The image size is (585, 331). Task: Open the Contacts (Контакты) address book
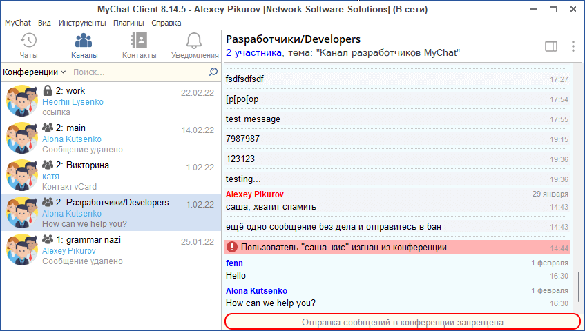[x=139, y=40]
